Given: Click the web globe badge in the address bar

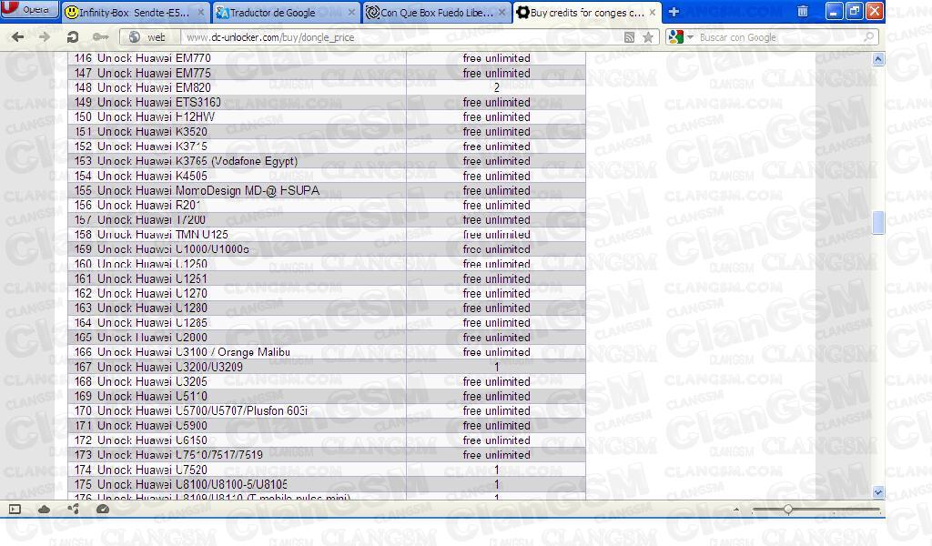Looking at the screenshot, I should coord(148,36).
